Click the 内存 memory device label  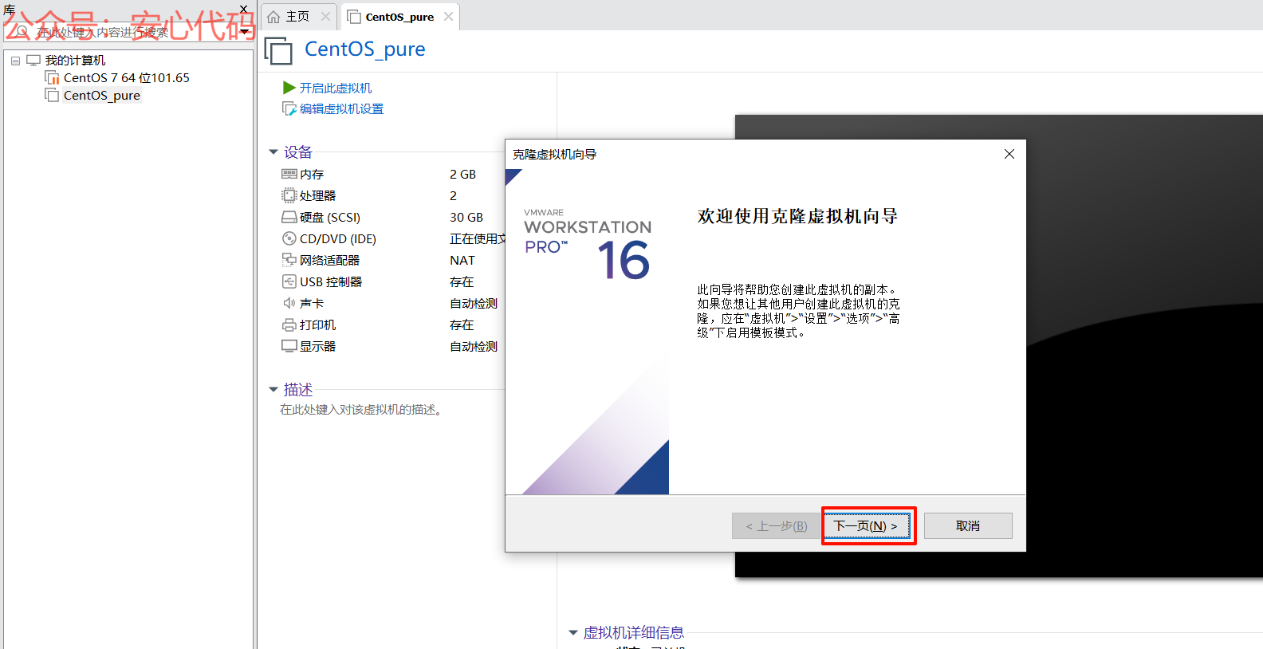(x=312, y=174)
